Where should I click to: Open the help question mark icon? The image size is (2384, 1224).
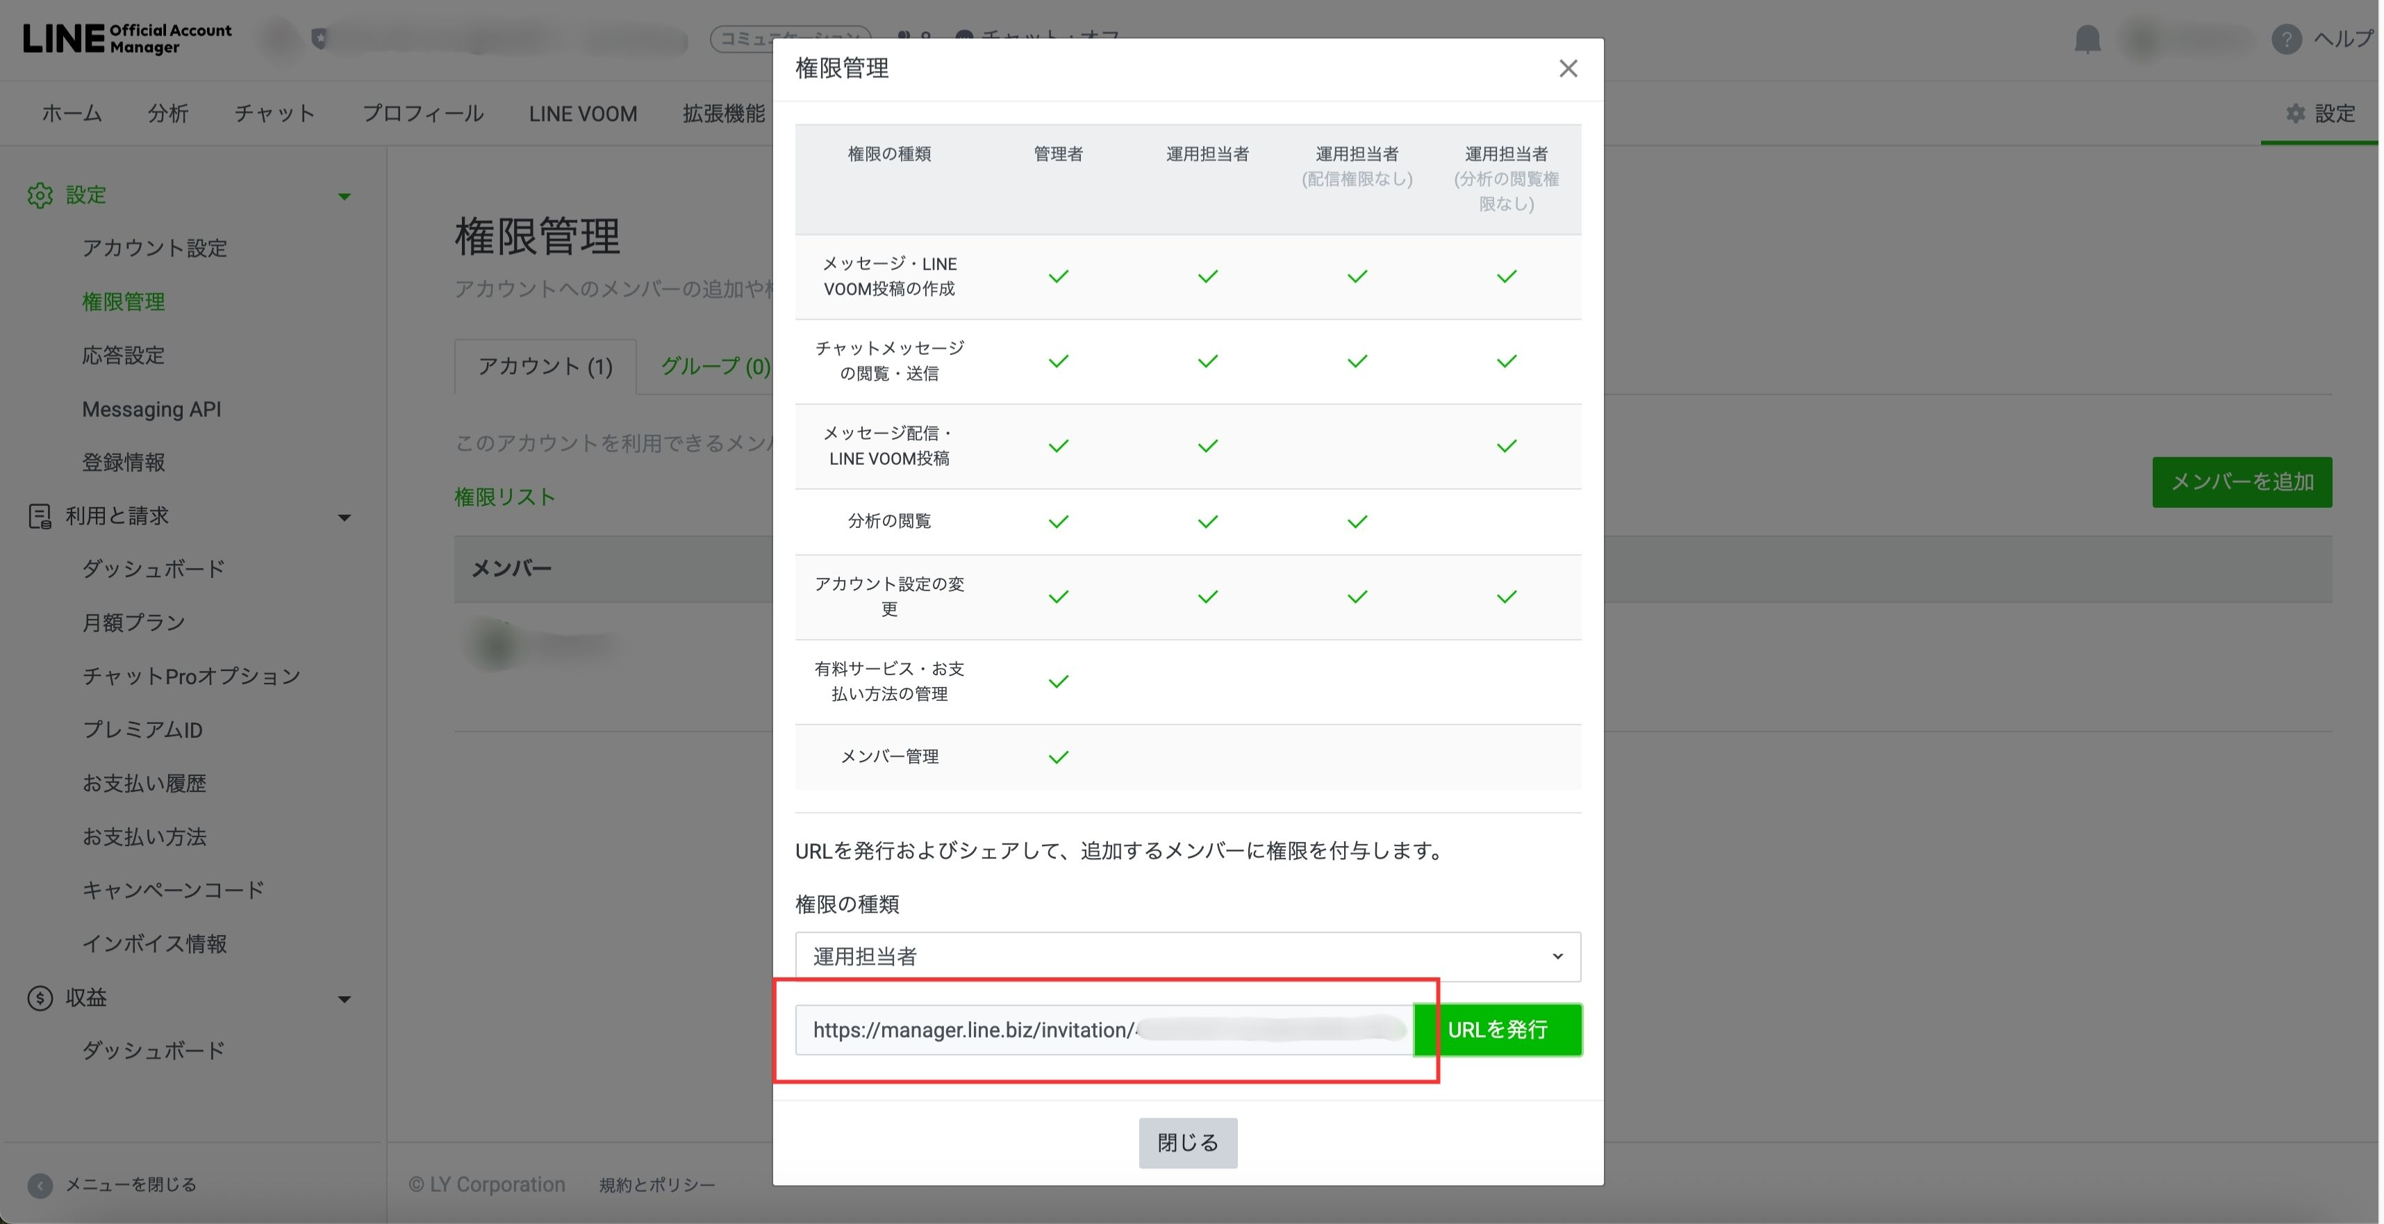click(2286, 40)
